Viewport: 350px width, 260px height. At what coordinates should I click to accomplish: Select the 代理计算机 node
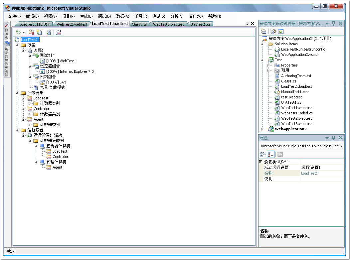(x=56, y=162)
